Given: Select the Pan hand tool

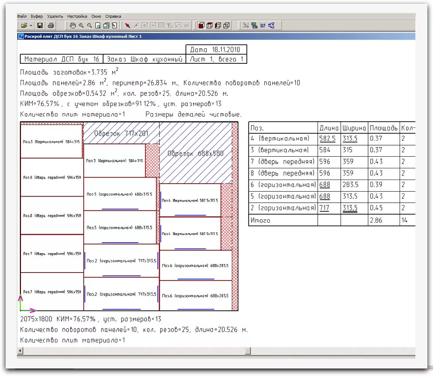Looking at the screenshot, I should click(73, 25).
